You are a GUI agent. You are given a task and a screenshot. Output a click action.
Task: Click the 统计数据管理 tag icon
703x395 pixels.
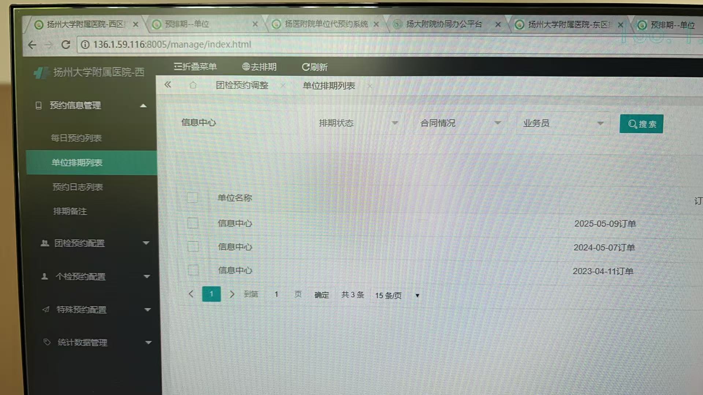pyautogui.click(x=47, y=342)
